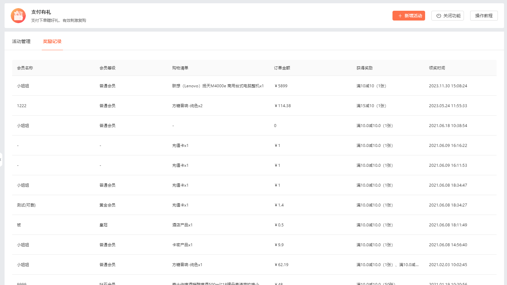
Task: Turn off feature with 关闭功能 button
Action: [447, 16]
